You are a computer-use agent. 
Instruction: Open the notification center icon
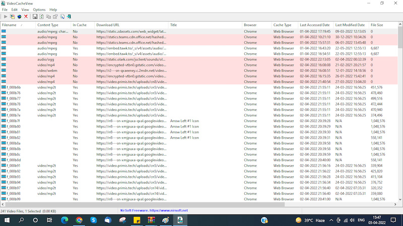(x=393, y=220)
